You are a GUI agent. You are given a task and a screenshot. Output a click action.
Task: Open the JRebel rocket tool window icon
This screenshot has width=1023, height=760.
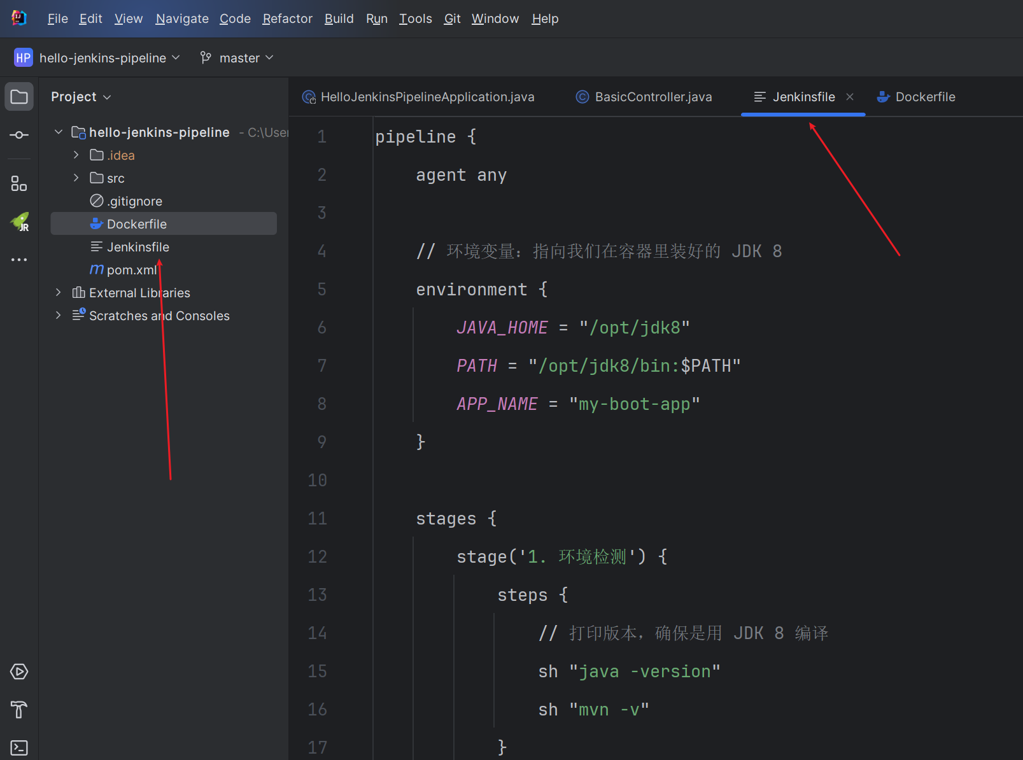(x=20, y=222)
